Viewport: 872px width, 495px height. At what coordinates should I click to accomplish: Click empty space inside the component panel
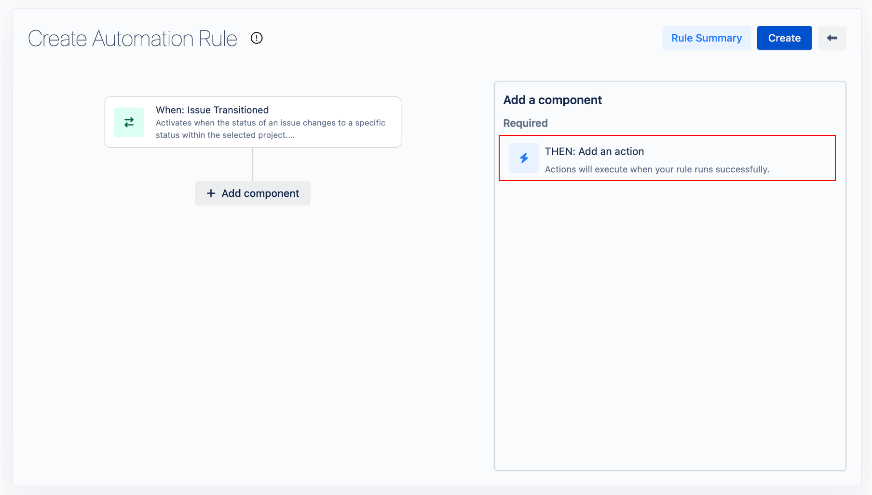[669, 323]
